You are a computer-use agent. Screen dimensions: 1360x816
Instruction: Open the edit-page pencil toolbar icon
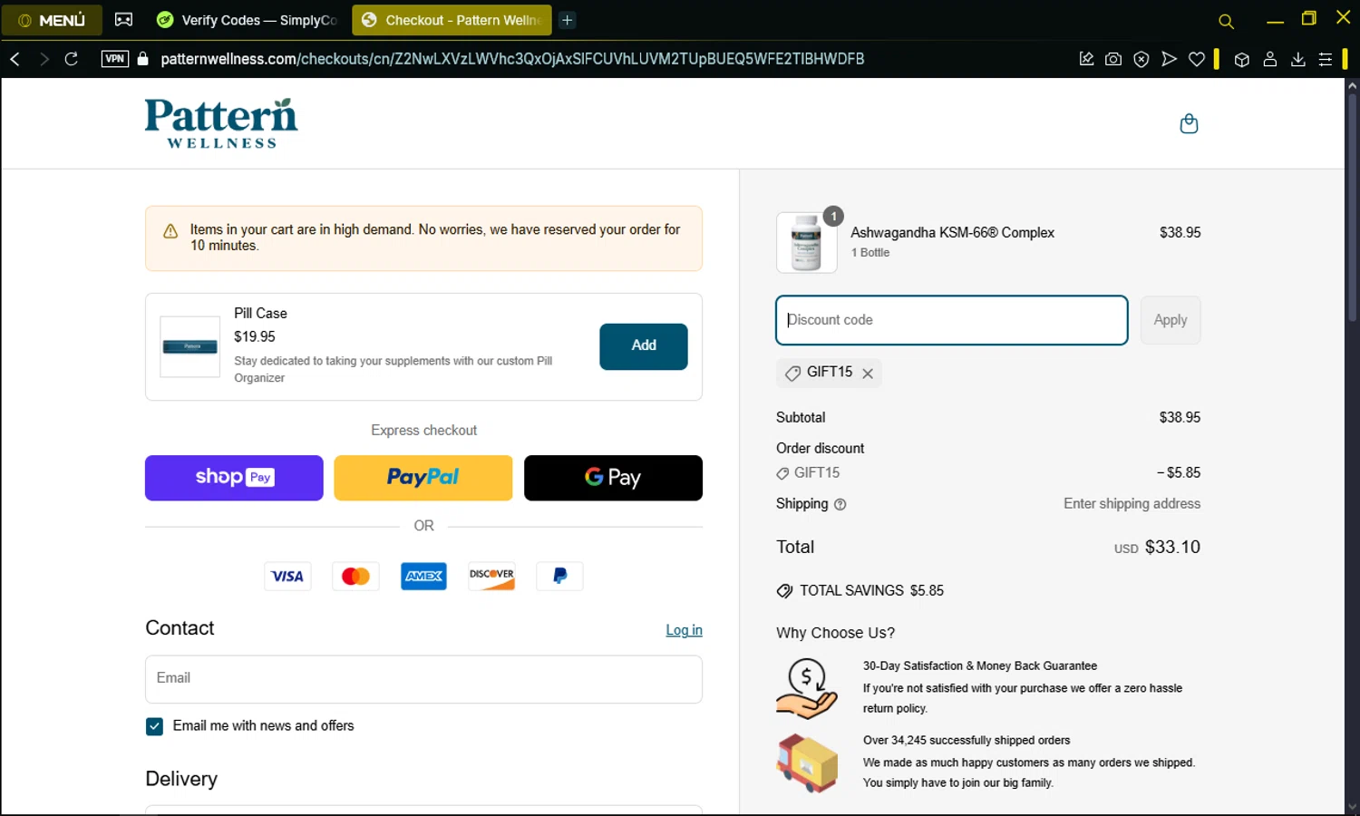(x=1086, y=59)
